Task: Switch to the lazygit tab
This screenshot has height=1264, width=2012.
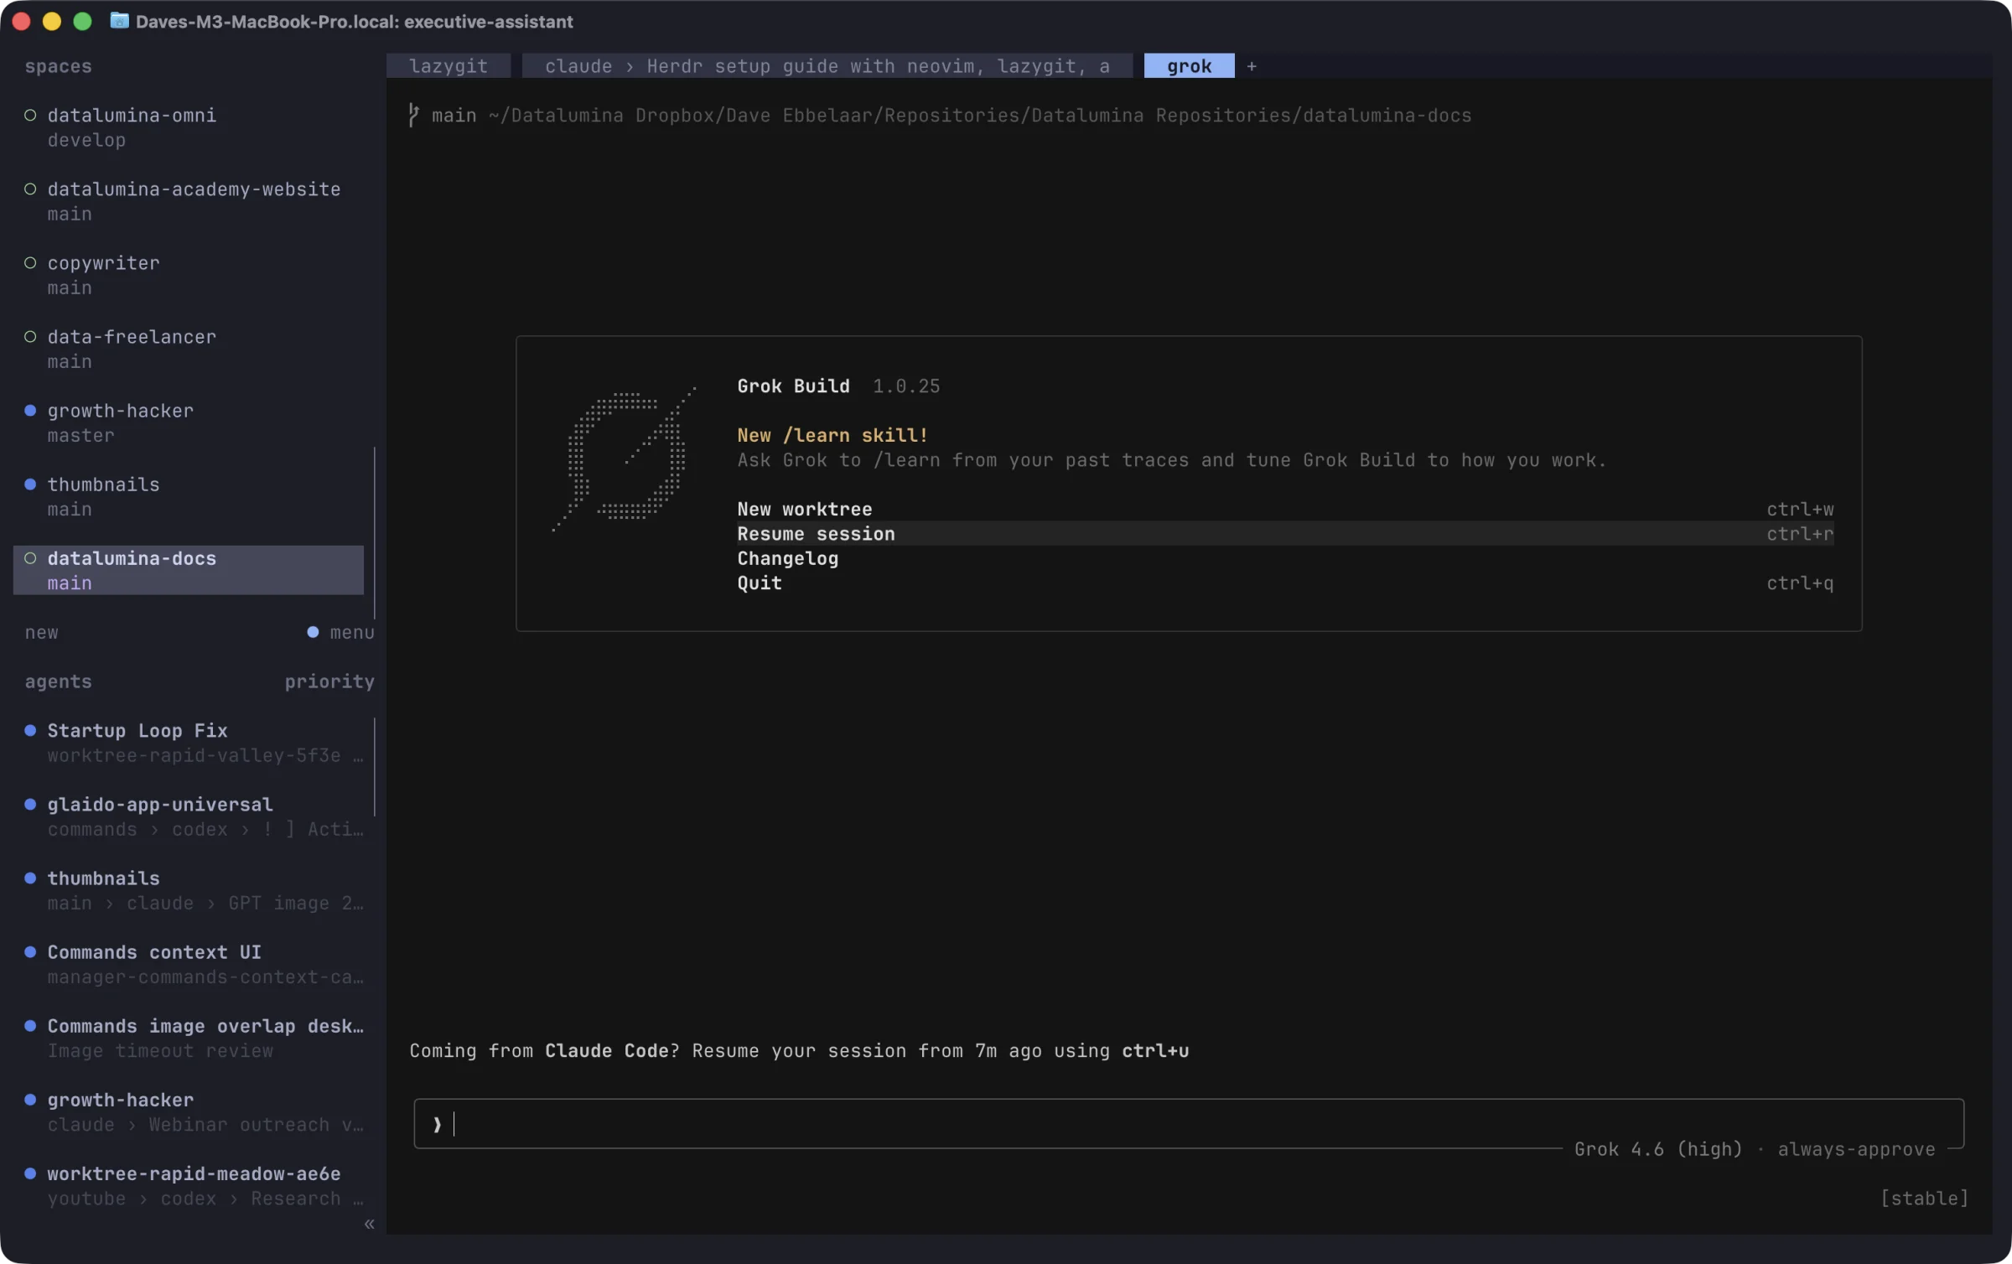Action: pyautogui.click(x=449, y=66)
